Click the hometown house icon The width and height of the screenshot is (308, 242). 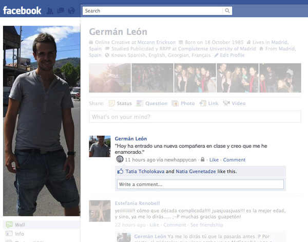point(261,49)
